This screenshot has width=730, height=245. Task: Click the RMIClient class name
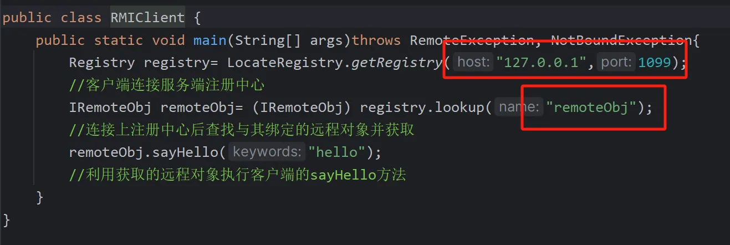pos(147,18)
